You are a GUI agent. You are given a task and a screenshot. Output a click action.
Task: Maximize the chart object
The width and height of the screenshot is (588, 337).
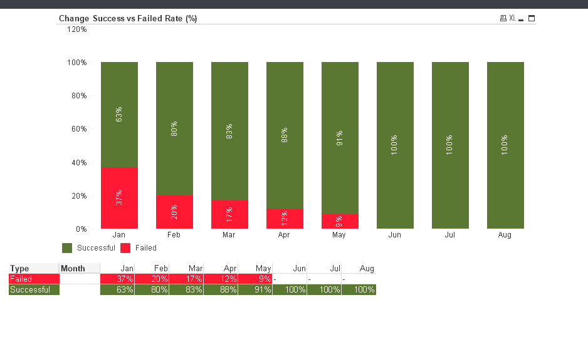532,18
